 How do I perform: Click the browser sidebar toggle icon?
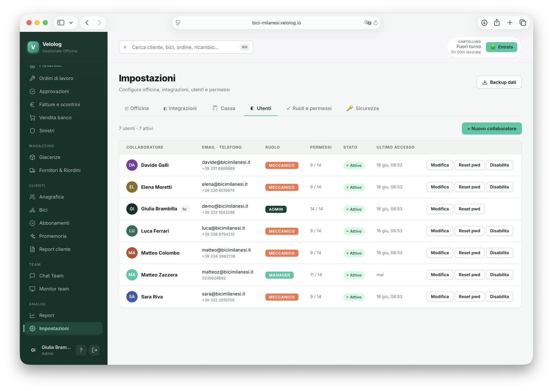click(x=61, y=22)
